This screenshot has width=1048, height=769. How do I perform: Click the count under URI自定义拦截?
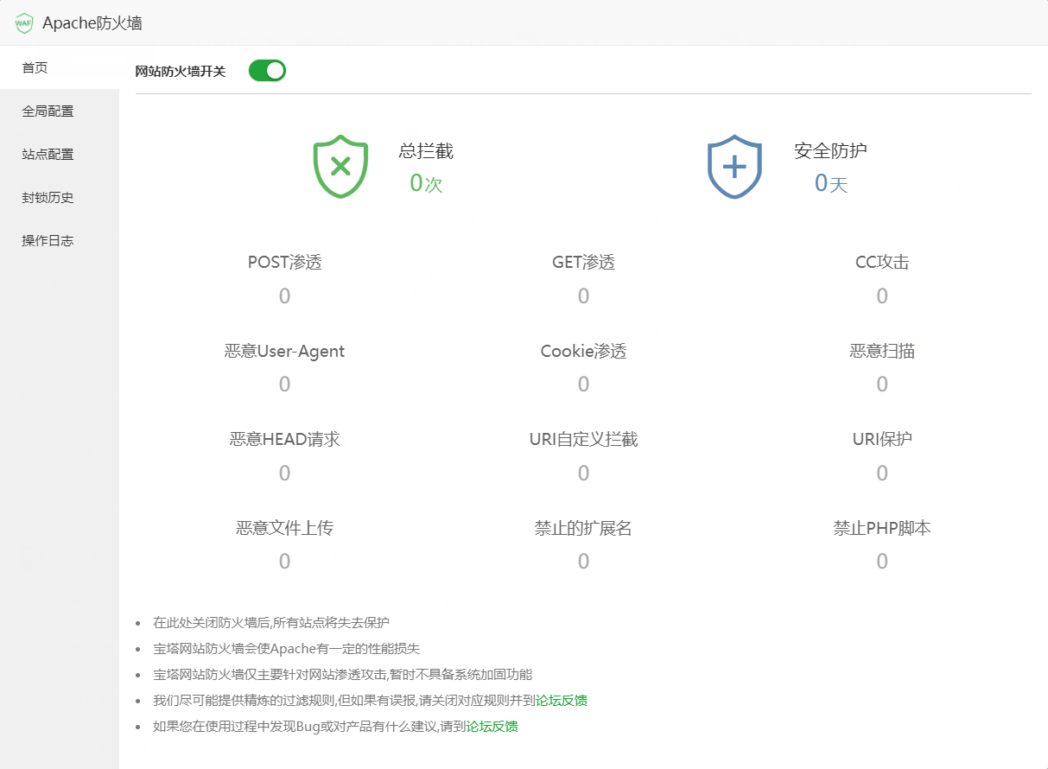tap(583, 473)
